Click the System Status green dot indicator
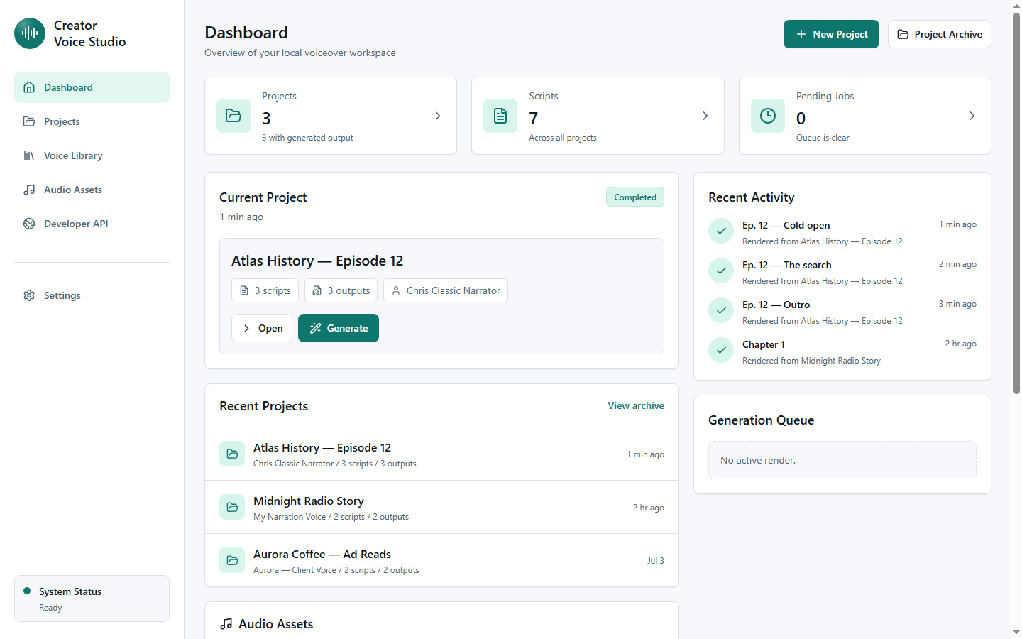This screenshot has width=1022, height=639. (27, 591)
